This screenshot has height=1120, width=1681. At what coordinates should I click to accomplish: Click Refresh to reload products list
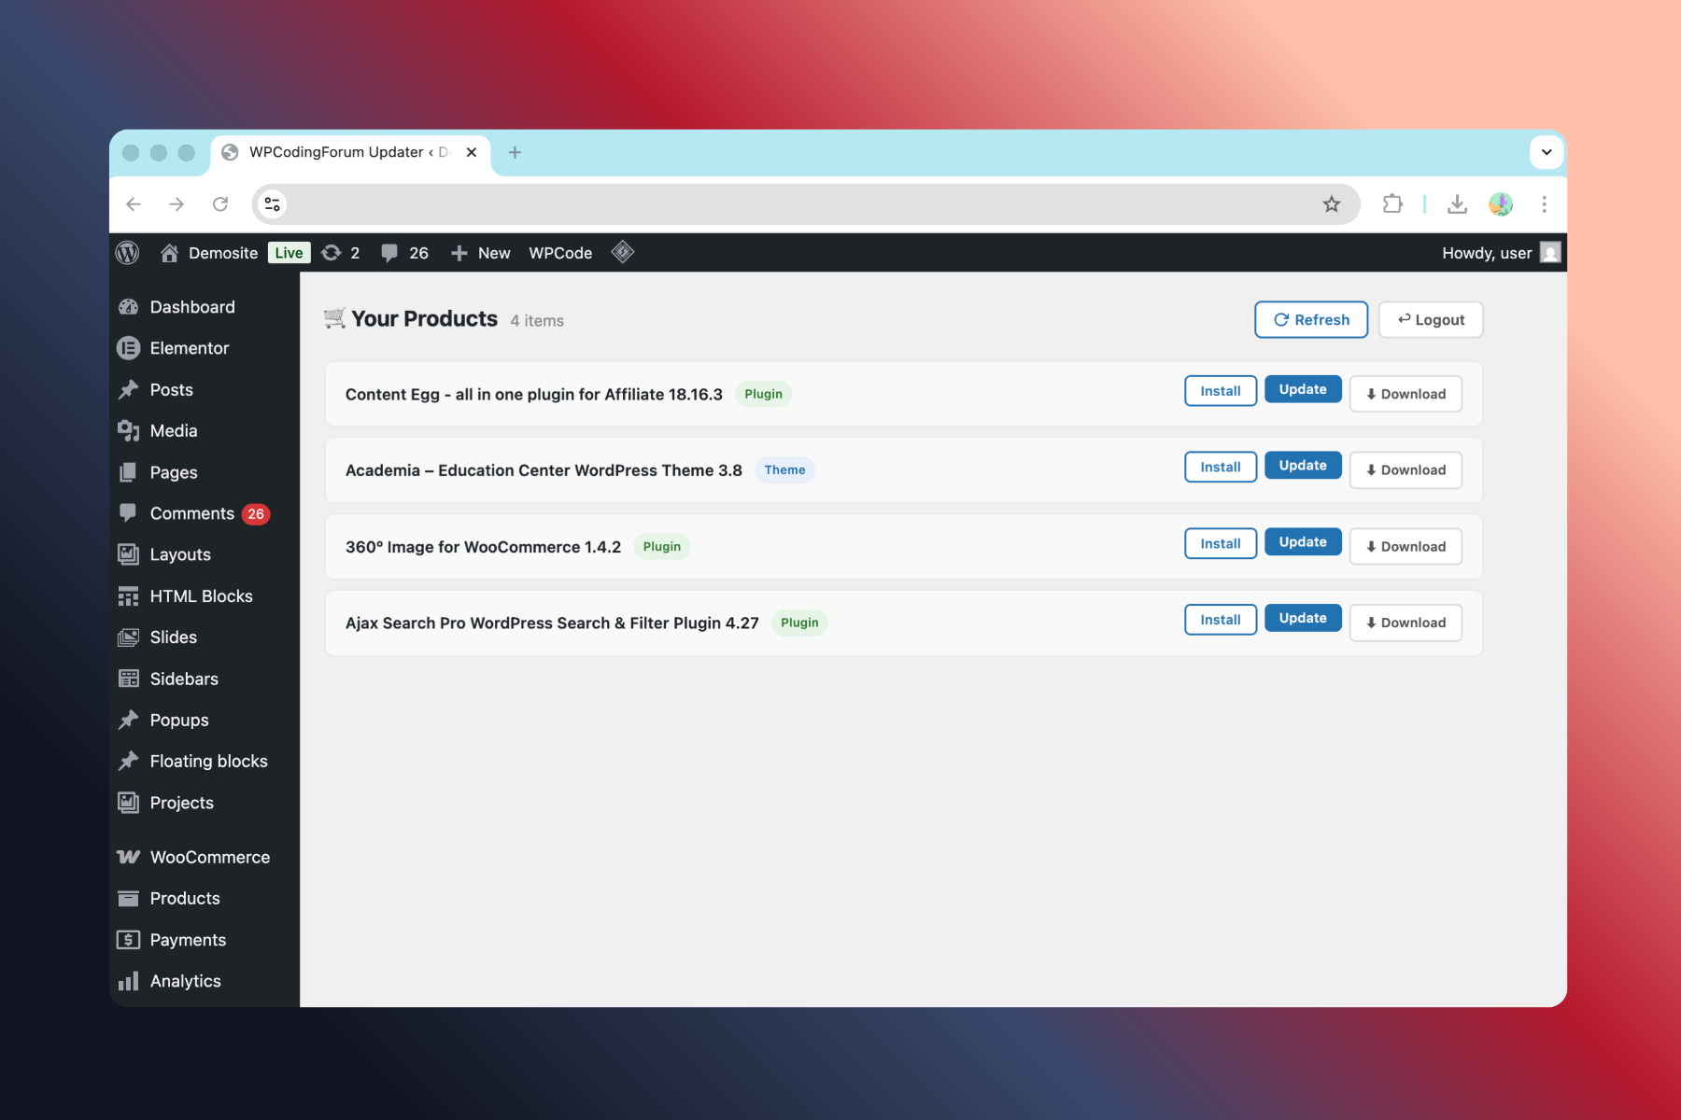coord(1310,319)
